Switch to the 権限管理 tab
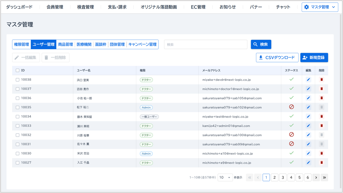The image size is (343, 193). (x=22, y=44)
